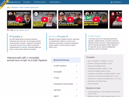
Task: Open the Всесвітня історія navbar dropdown
Action: pos(40,2)
